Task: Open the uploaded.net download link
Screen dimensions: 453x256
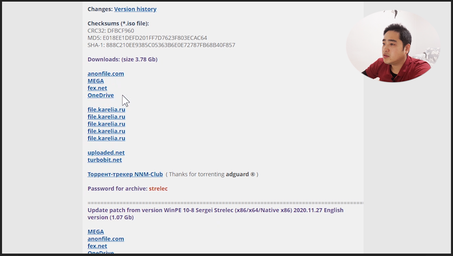Action: (x=106, y=152)
